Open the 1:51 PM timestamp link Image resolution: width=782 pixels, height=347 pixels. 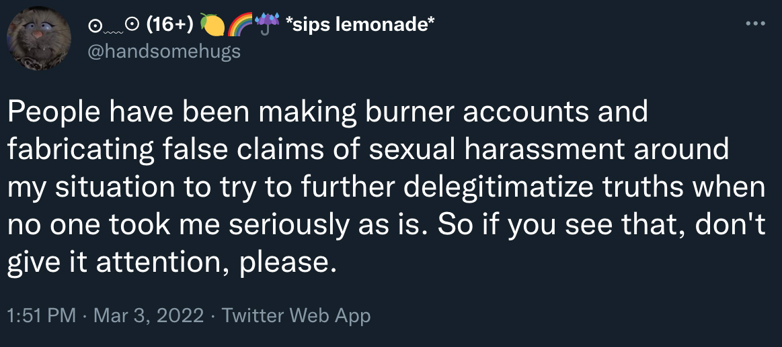[42, 315]
